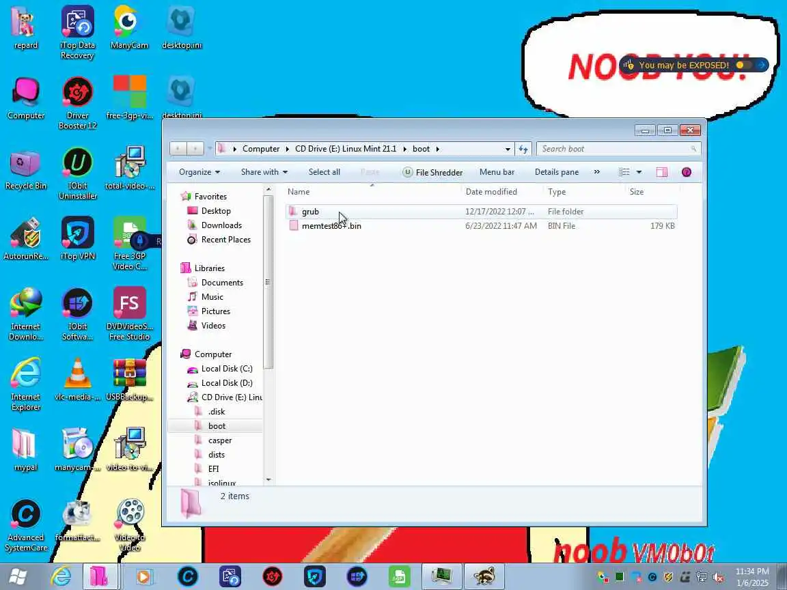Select the grub folder
This screenshot has height=590, width=787.
point(481,212)
